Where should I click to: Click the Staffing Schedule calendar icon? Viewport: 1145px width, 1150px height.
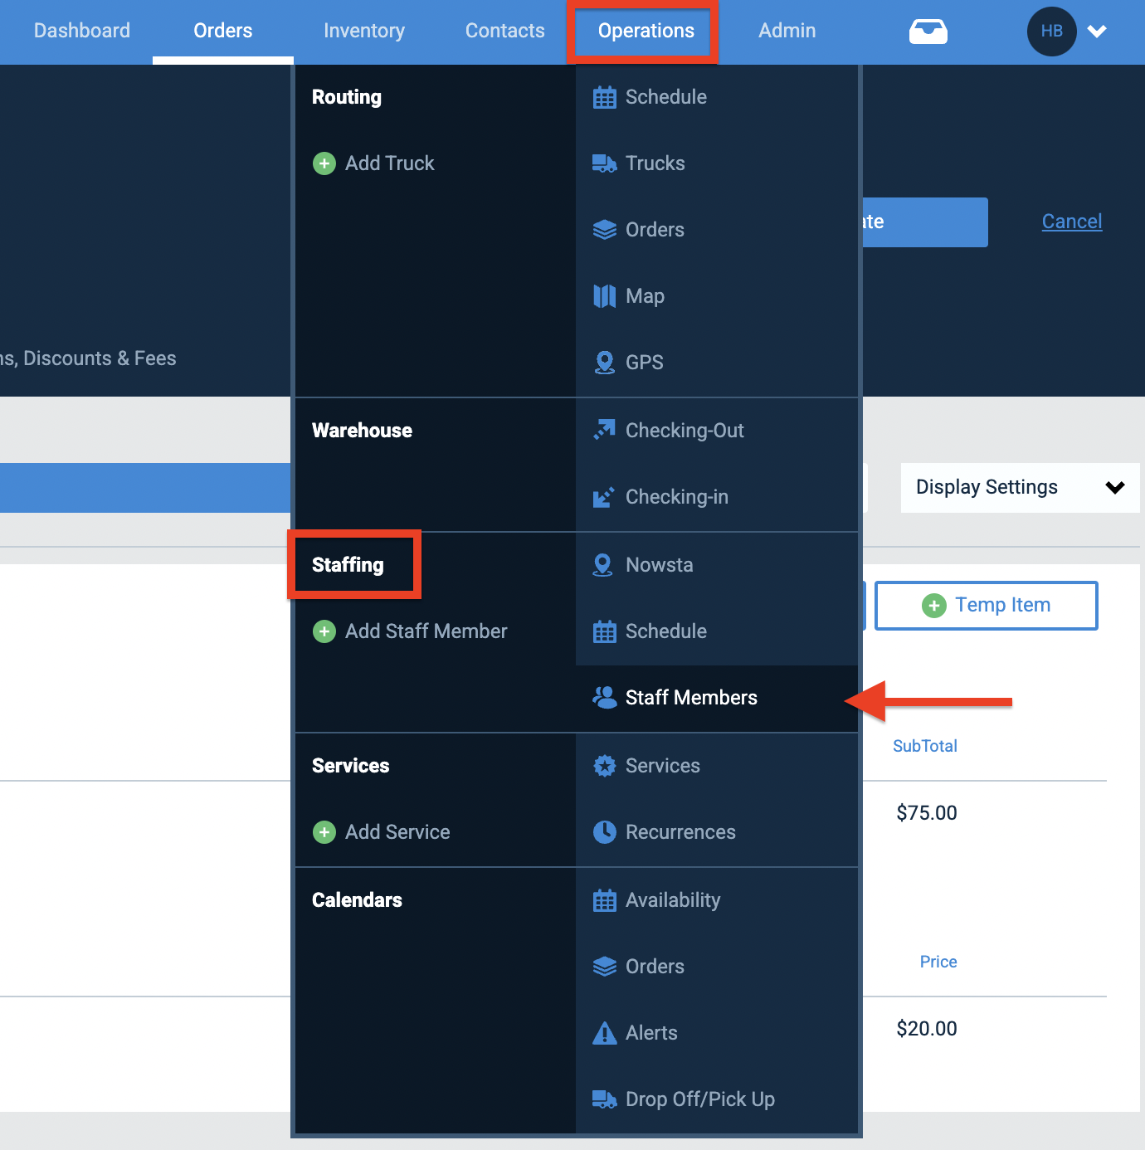[604, 631]
